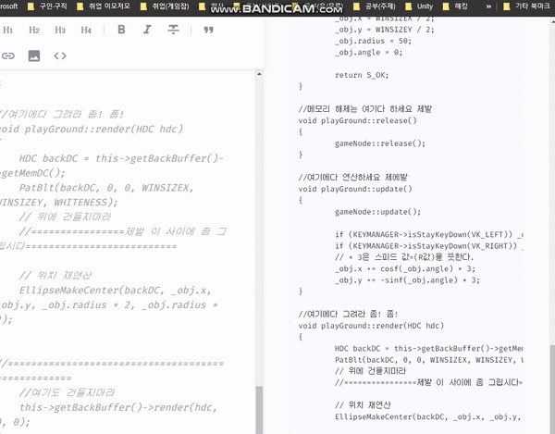This screenshot has width=555, height=434.
Task: Apply Heading 4 format with H4
Action: point(86,31)
